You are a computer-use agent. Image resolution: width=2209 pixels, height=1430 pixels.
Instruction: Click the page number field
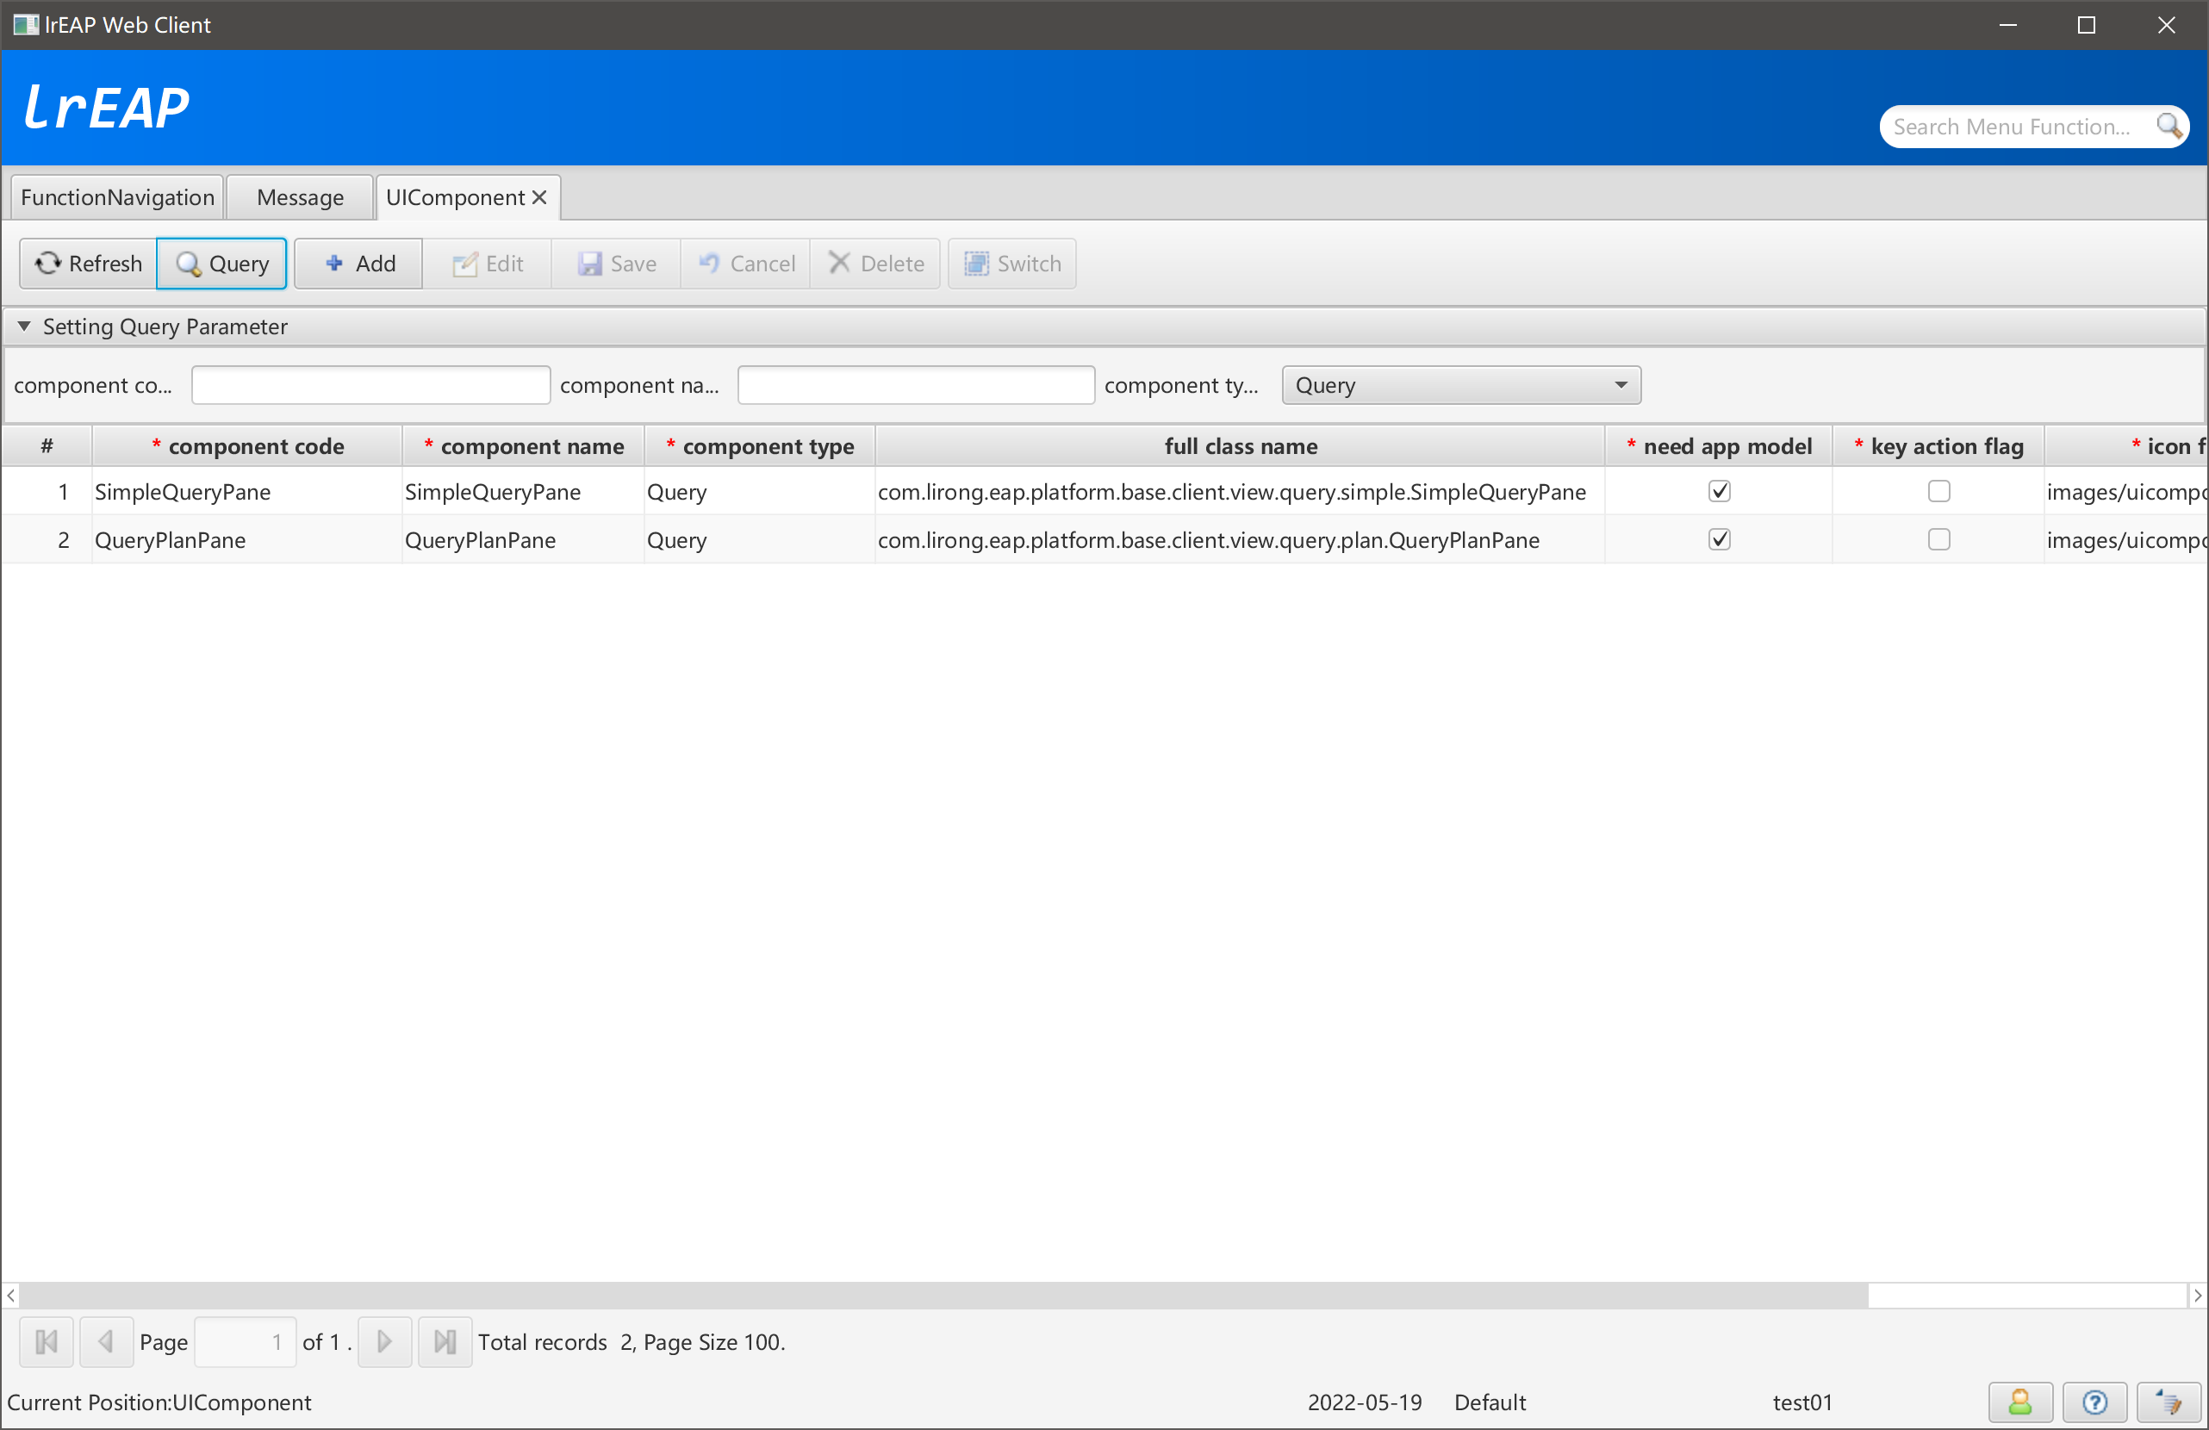[x=245, y=1342]
